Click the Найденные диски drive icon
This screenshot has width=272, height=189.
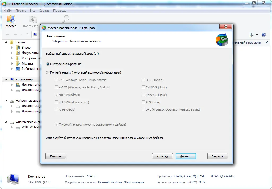12,101
